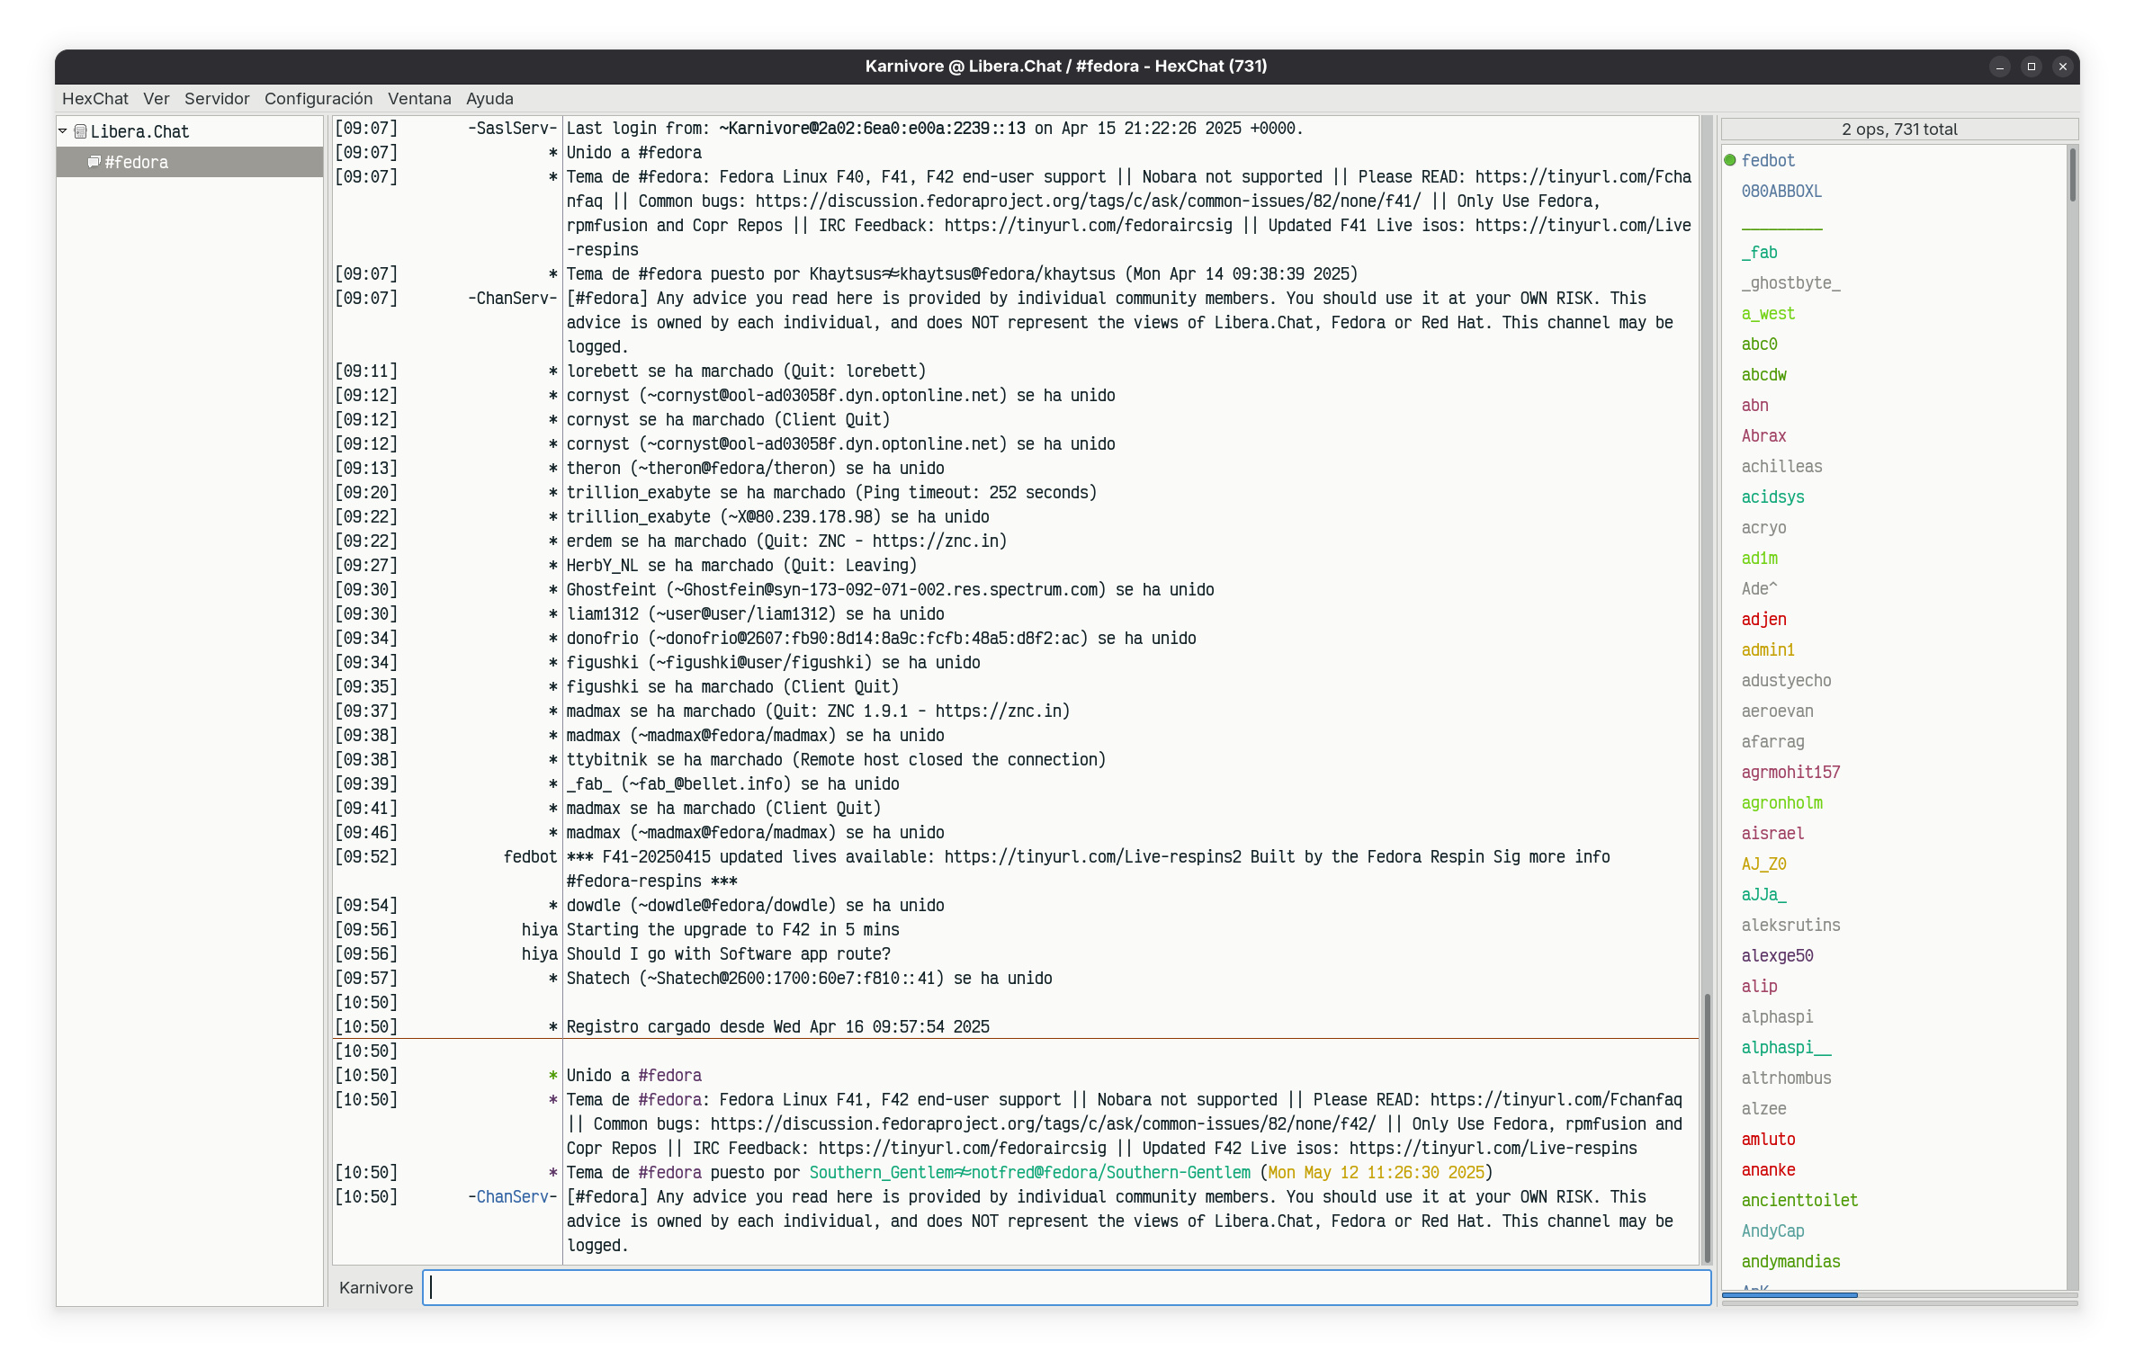
Task: Select user acidsys in the user list
Action: [1772, 497]
